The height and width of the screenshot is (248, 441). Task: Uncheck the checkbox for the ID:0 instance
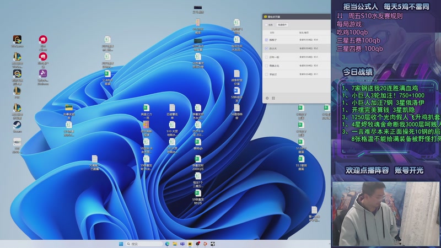coord(266,40)
